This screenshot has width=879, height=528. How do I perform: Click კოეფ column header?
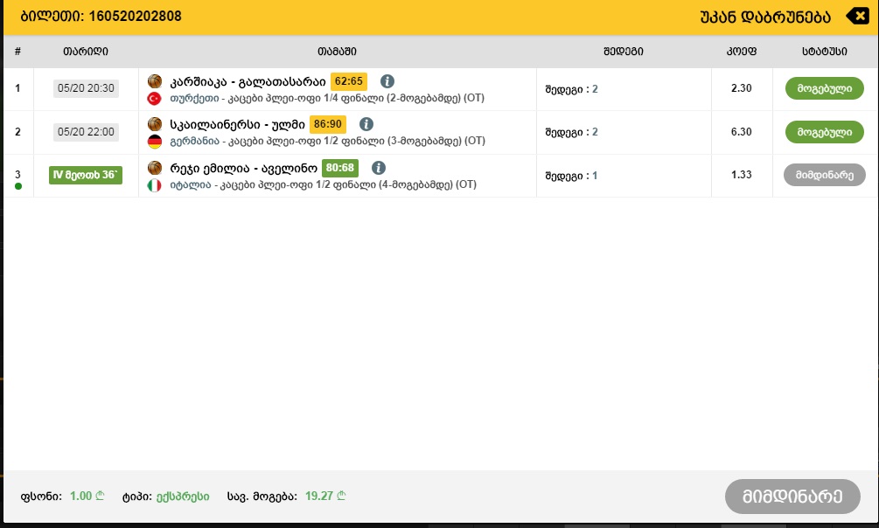pos(741,52)
